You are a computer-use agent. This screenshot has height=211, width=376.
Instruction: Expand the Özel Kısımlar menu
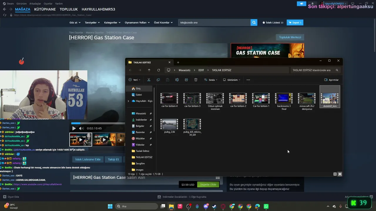(163, 23)
